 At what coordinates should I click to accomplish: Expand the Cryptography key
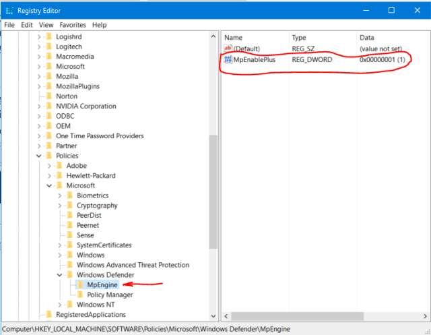point(60,206)
